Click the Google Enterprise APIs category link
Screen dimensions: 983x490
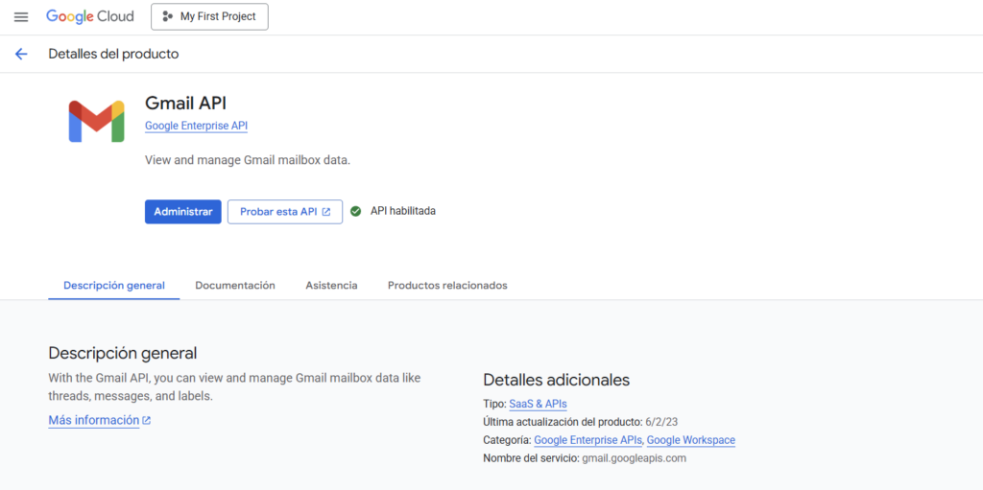pyautogui.click(x=588, y=441)
